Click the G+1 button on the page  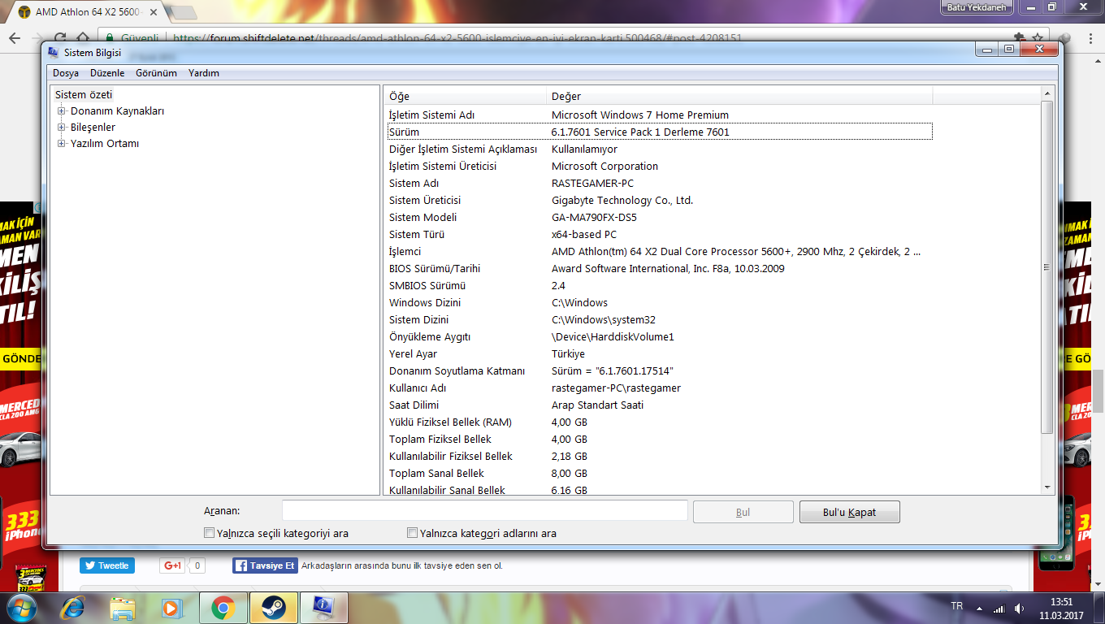(x=172, y=565)
